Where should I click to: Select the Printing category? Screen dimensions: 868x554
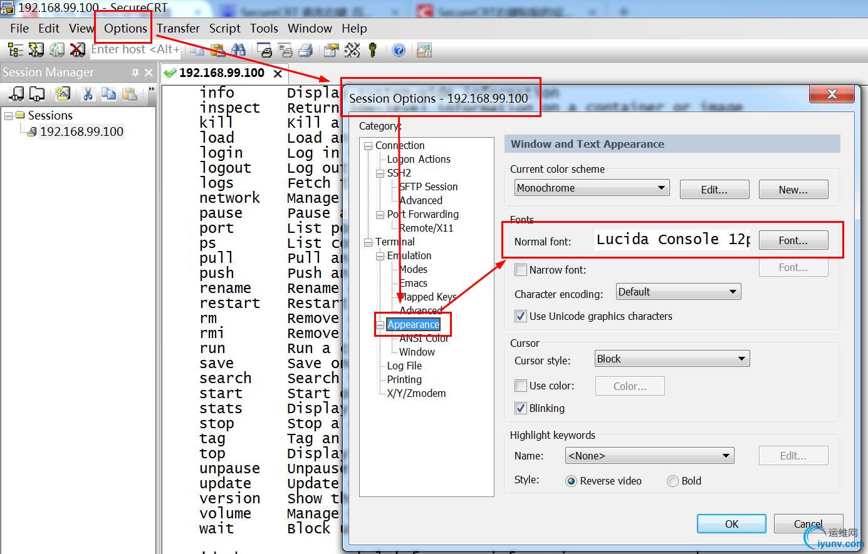(x=404, y=379)
